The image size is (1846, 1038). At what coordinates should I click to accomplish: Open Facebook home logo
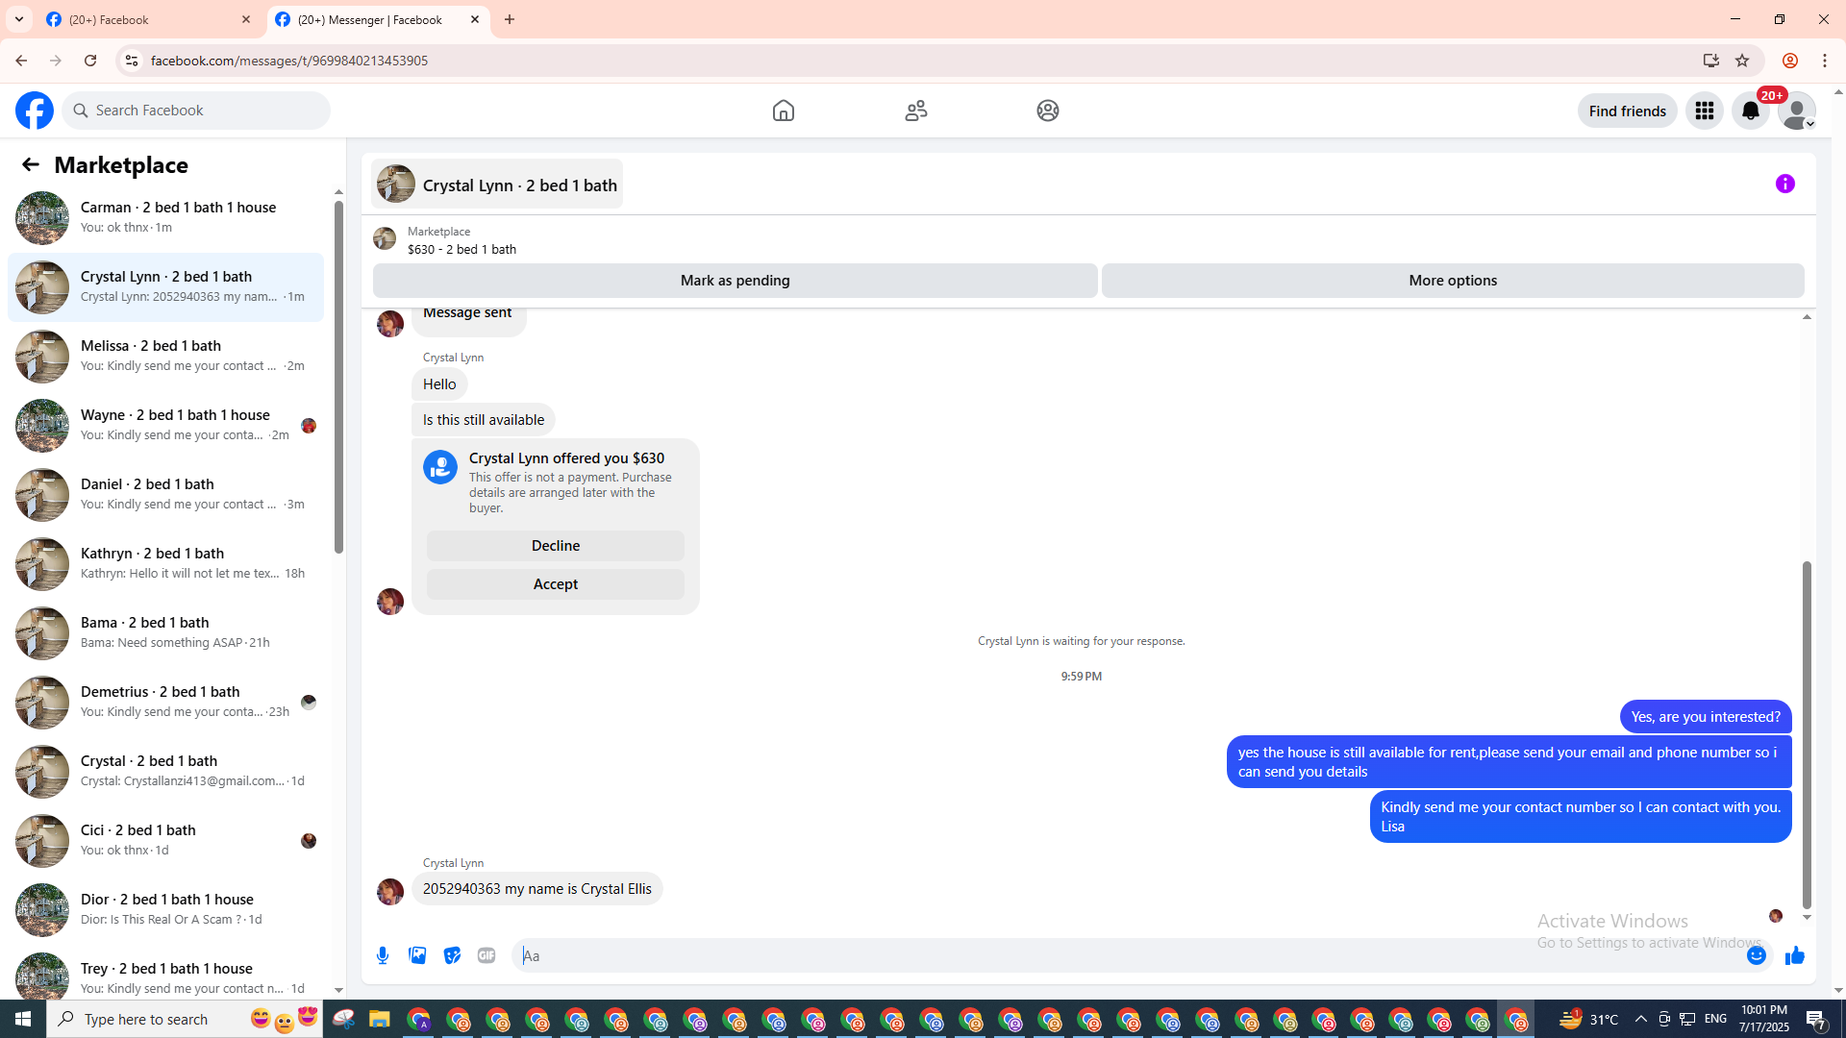(x=35, y=111)
